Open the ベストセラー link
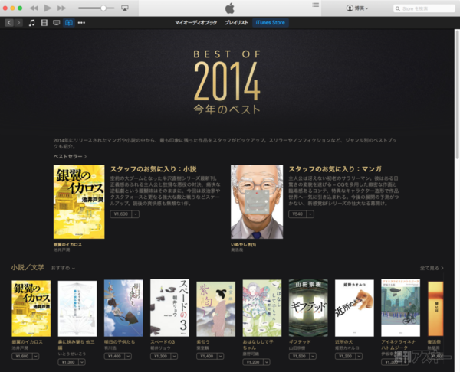460x372 pixels. [x=70, y=156]
